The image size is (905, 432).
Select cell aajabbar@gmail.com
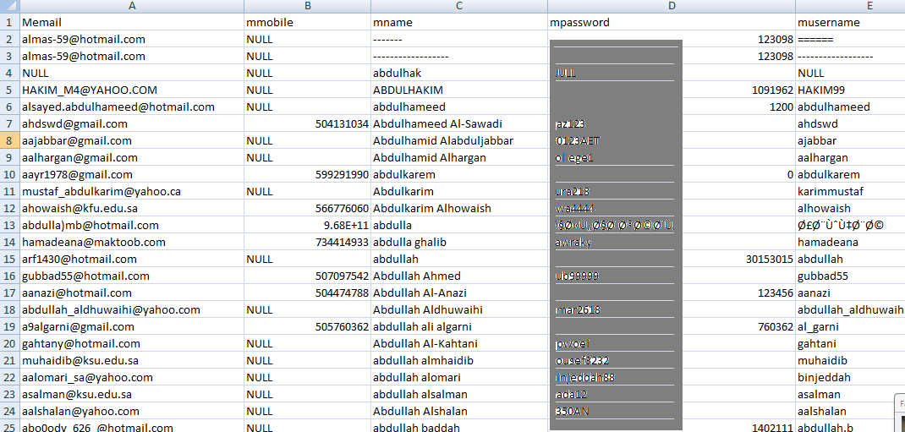coord(132,140)
